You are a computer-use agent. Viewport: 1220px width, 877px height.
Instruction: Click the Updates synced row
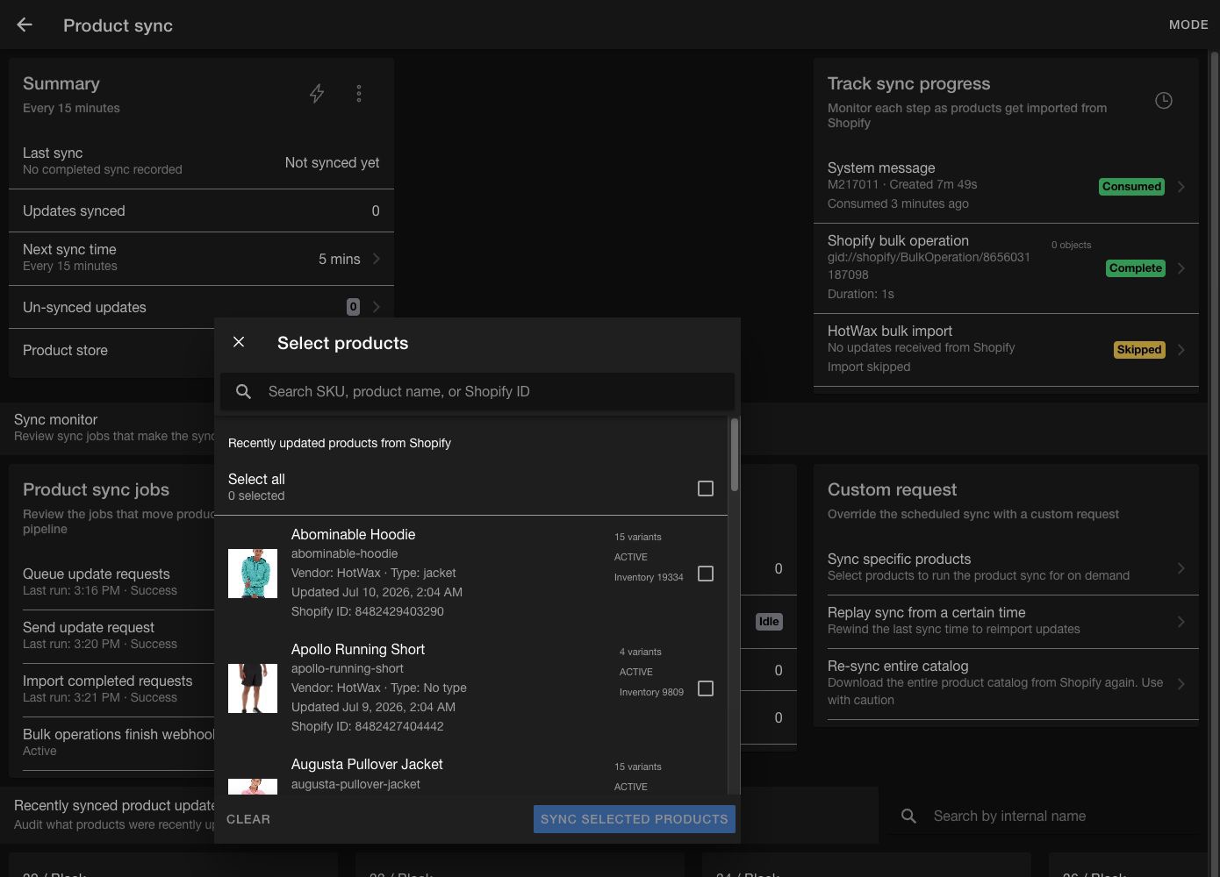click(201, 210)
